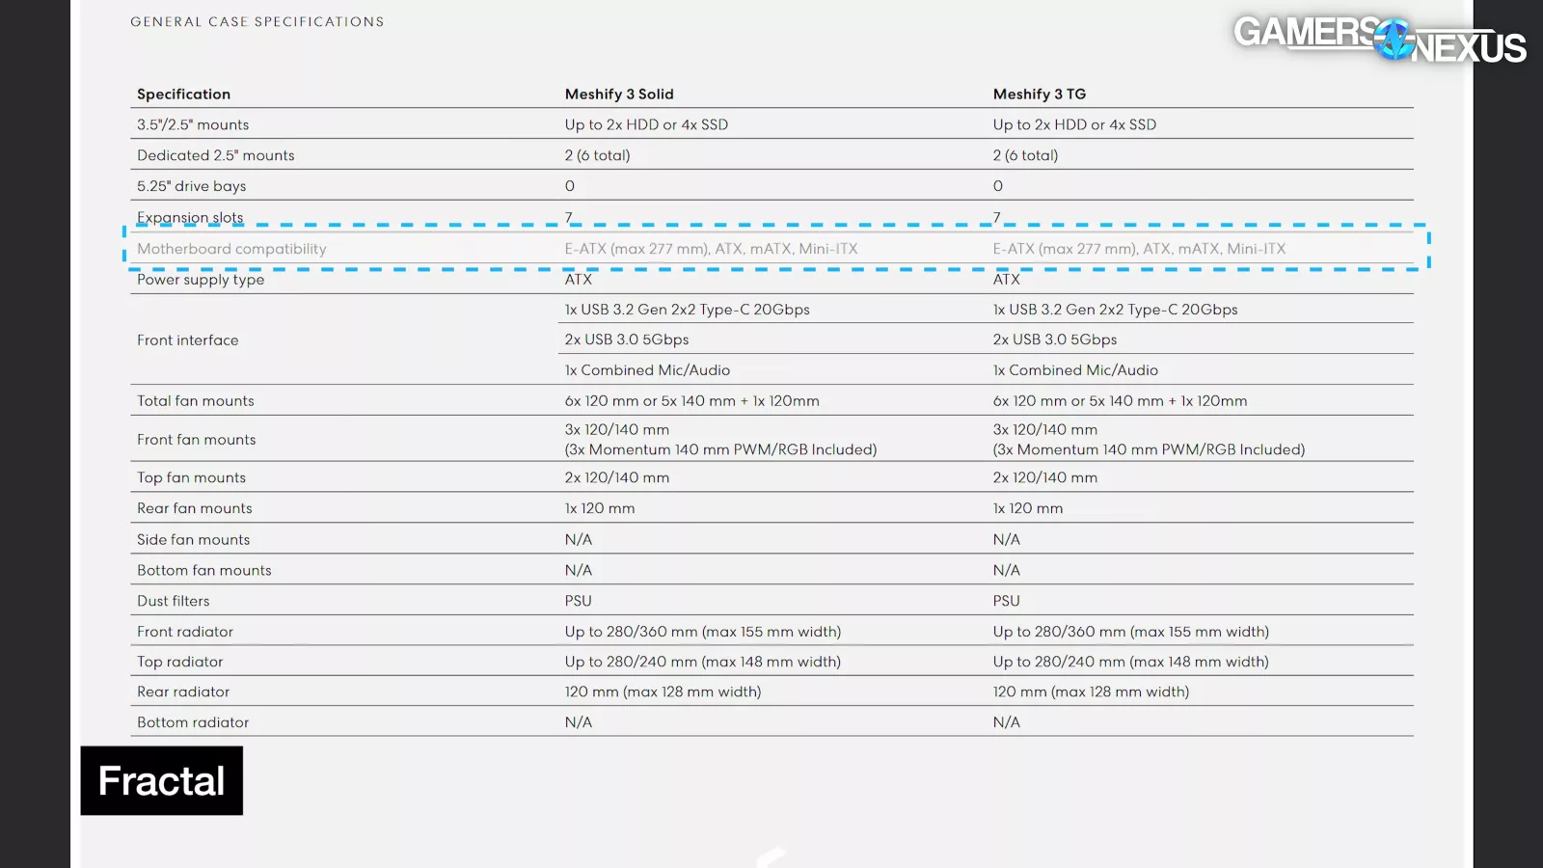
Task: Click the Front interface row label
Action: pyautogui.click(x=187, y=340)
